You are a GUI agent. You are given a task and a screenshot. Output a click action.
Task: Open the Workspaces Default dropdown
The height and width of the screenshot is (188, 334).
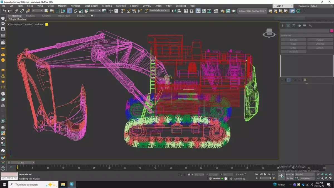(321, 6)
